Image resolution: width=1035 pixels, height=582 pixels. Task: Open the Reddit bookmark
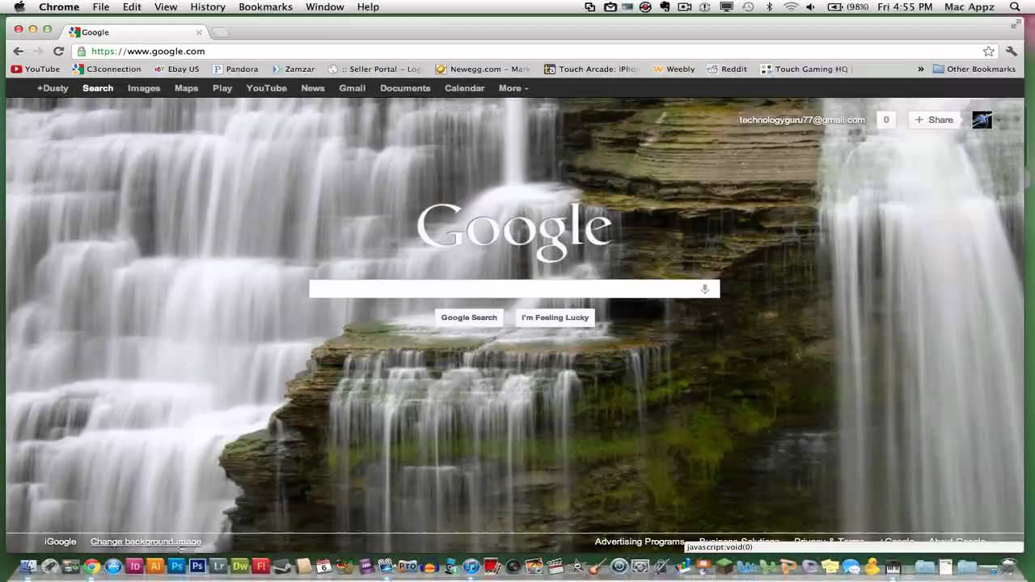pyautogui.click(x=727, y=69)
